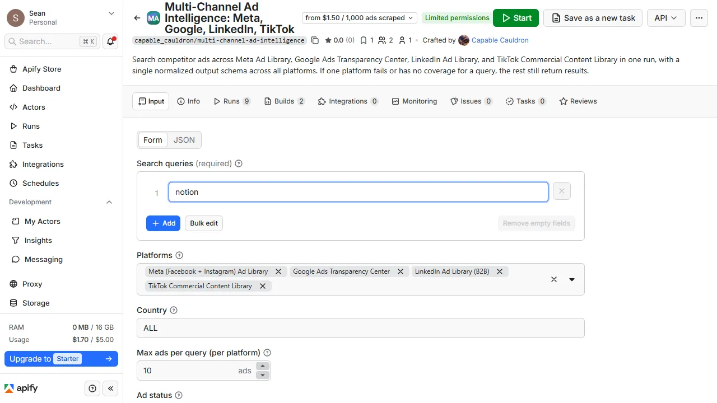This screenshot has height=403, width=717.
Task: Open the API dropdown
Action: click(x=666, y=18)
